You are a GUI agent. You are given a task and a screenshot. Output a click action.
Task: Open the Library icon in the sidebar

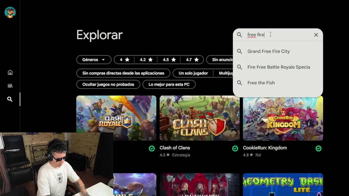coord(10,86)
